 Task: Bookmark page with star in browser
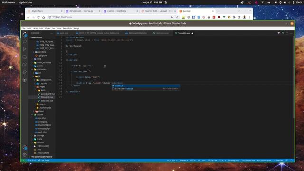click(177, 17)
